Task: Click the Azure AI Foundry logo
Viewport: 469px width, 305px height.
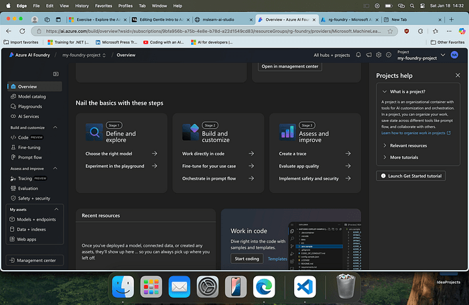Action: point(29,55)
